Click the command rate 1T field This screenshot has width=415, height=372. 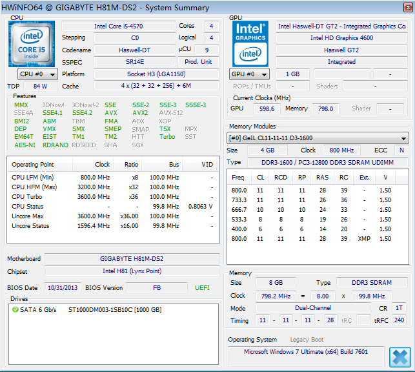[x=399, y=308]
